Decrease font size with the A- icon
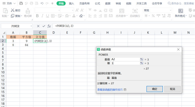The height and width of the screenshot is (107, 195). tap(82, 10)
